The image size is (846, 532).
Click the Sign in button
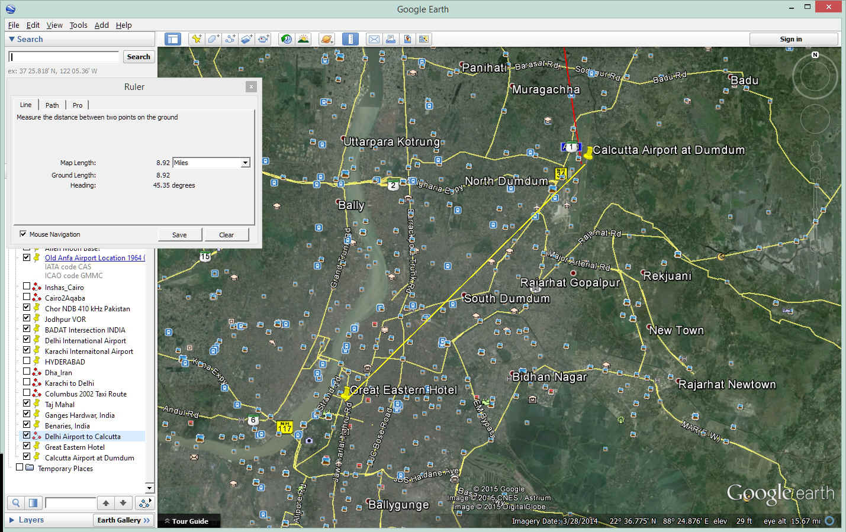(793, 39)
